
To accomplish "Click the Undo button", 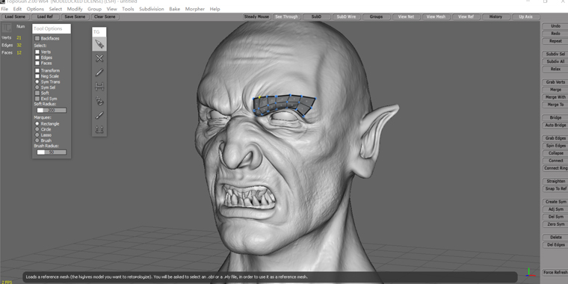I will point(555,26).
